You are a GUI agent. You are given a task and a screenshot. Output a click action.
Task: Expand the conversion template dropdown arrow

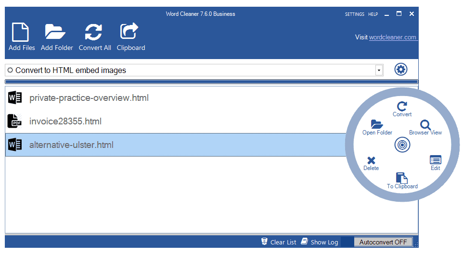click(379, 71)
